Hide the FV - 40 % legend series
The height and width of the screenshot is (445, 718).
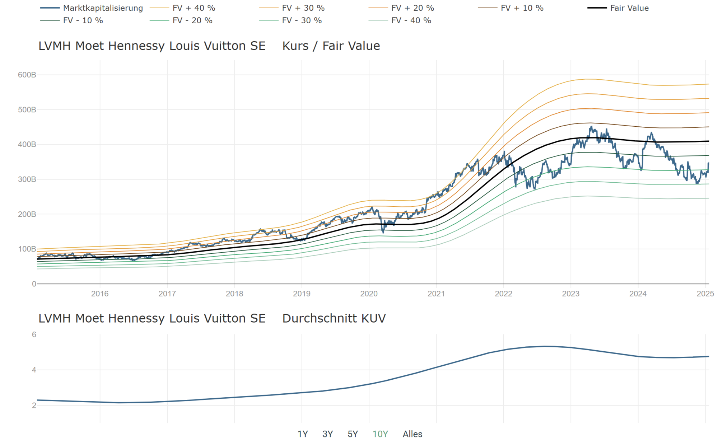pyautogui.click(x=411, y=20)
